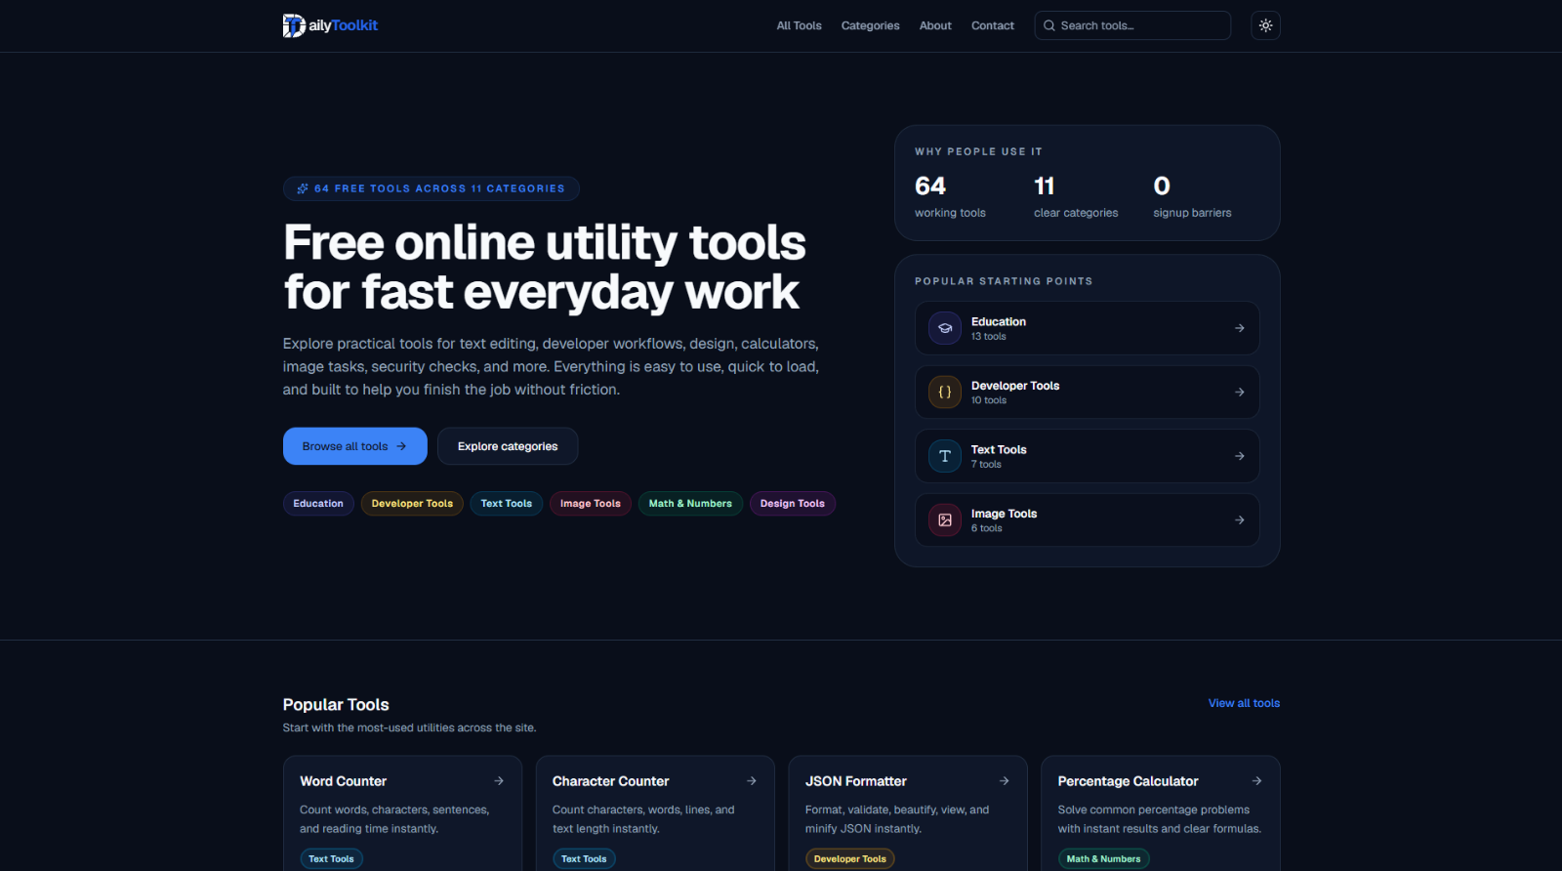Open the Percentage Calculator tool title
1562x871 pixels.
pyautogui.click(x=1129, y=781)
